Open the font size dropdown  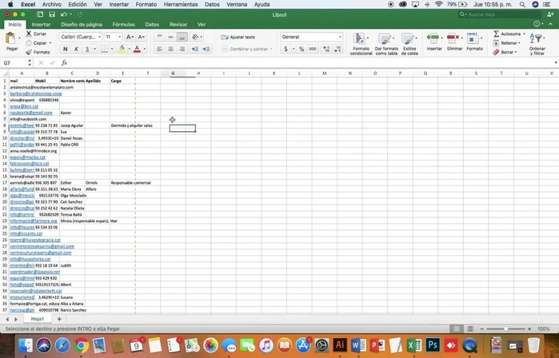tap(113, 37)
